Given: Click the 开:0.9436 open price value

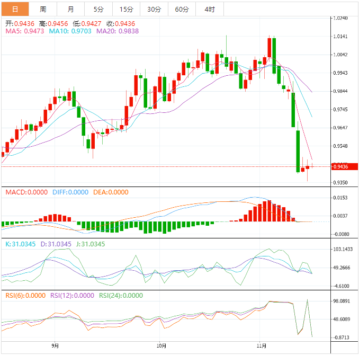Looking at the screenshot, I should [20, 24].
